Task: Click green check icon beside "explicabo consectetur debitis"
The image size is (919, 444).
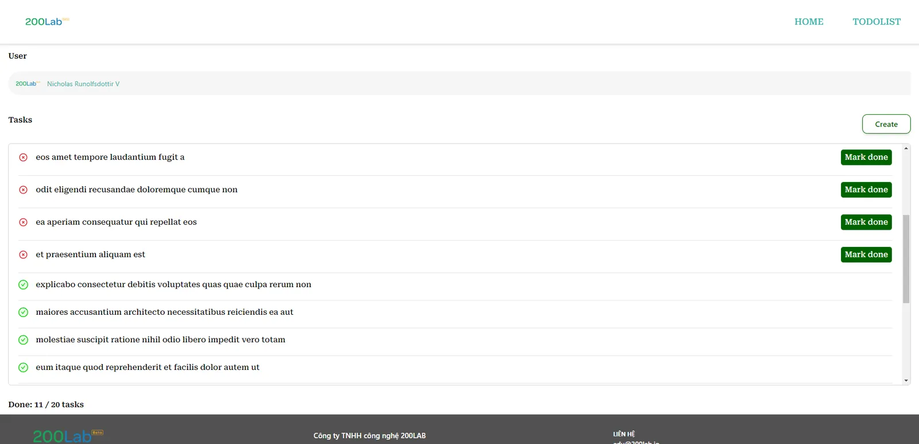Action: tap(24, 284)
